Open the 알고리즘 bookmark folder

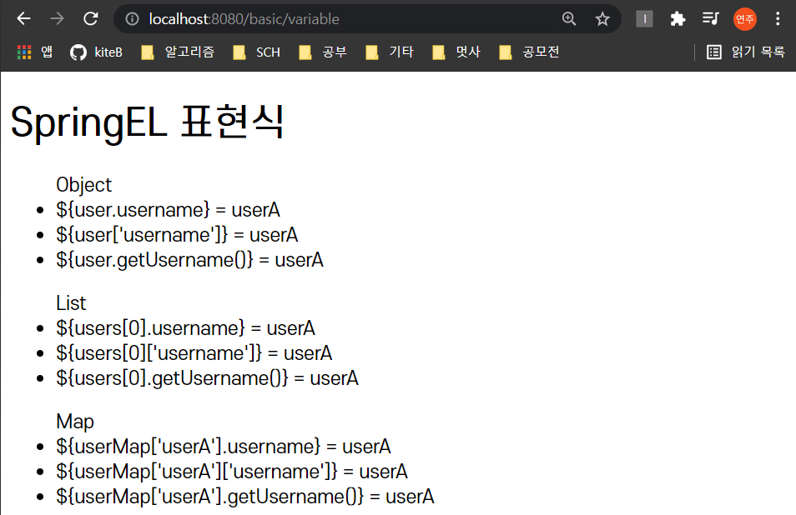click(178, 52)
